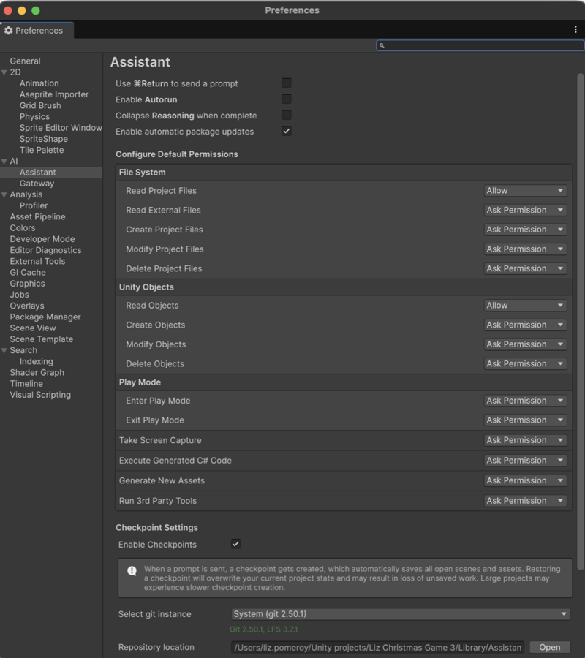Click the magnifier icon in the search bar

click(x=383, y=45)
